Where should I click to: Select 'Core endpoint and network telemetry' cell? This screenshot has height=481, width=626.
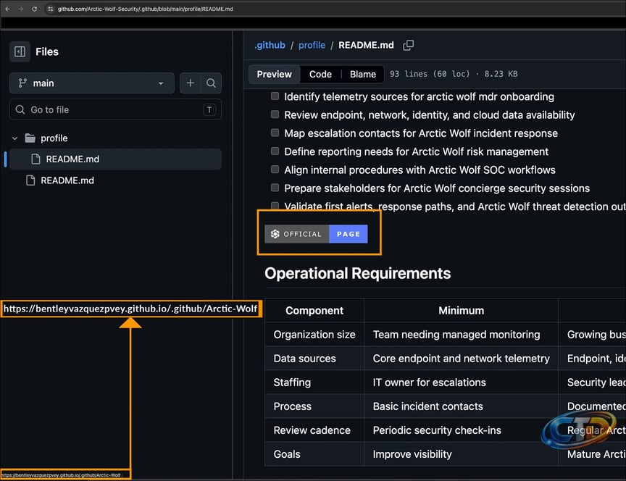point(461,359)
